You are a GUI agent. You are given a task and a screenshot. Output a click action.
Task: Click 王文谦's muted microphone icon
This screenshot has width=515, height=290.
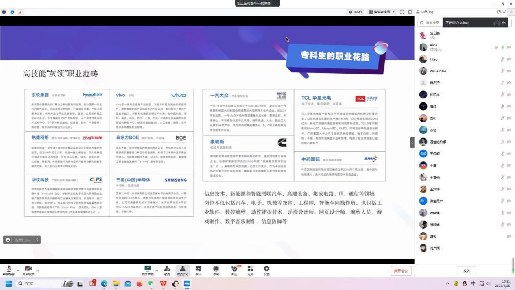(503, 189)
